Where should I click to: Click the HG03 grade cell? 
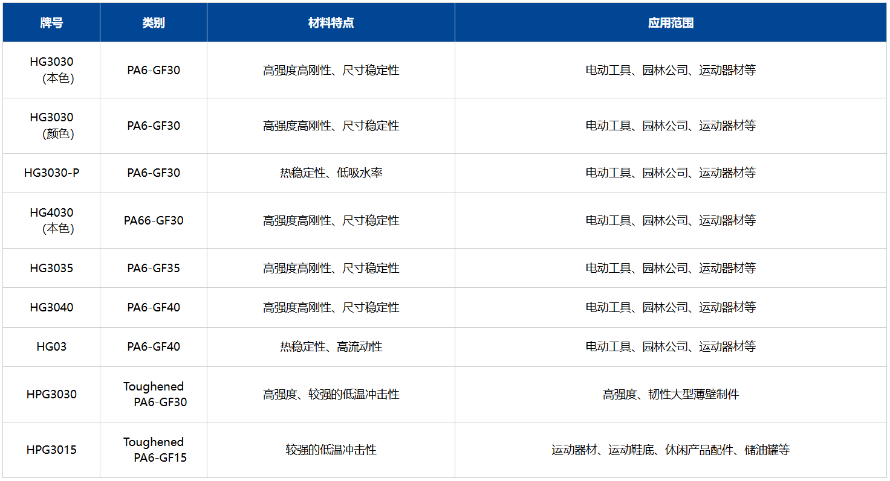tap(51, 346)
